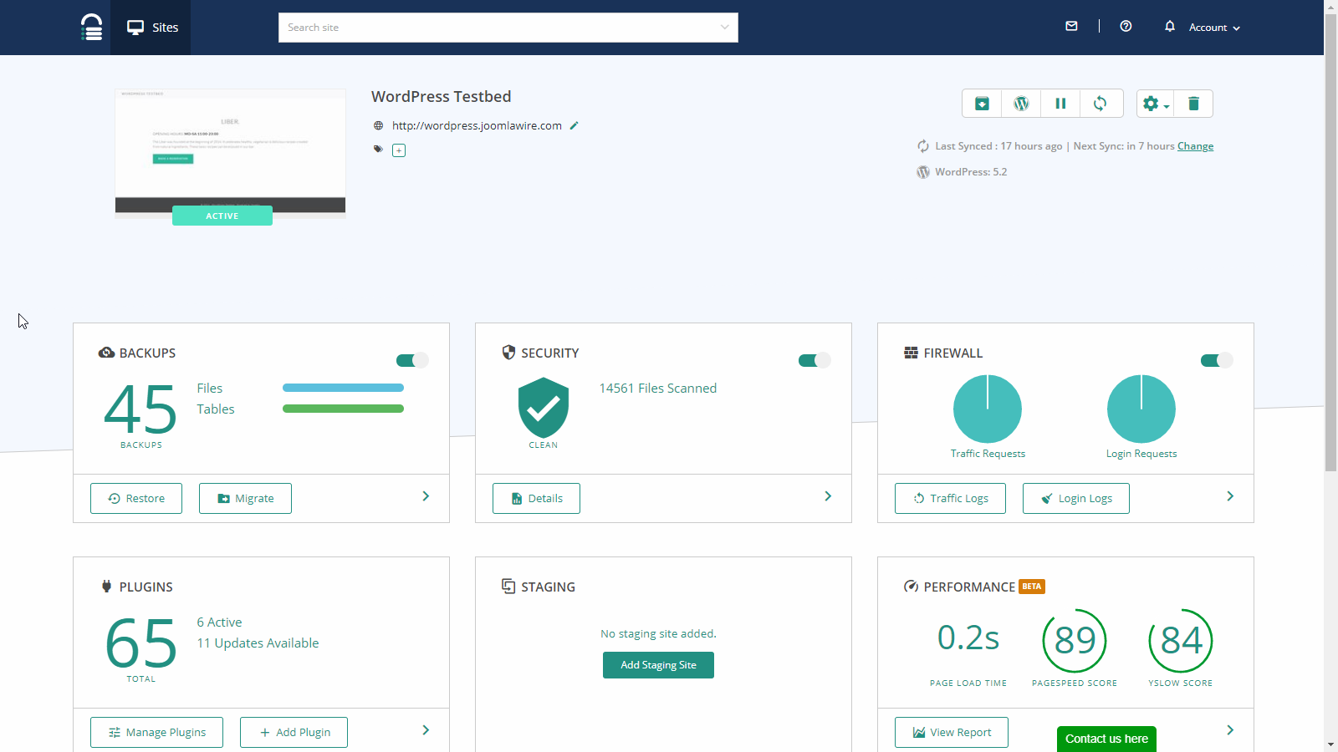Click the Contact us here button
The width and height of the screenshot is (1338, 752).
click(1106, 739)
